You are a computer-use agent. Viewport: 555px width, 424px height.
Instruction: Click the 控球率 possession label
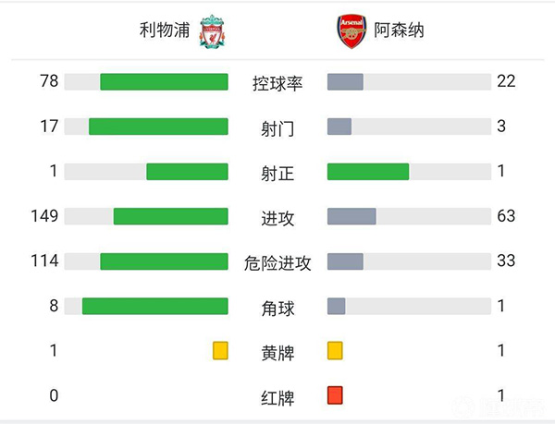pyautogui.click(x=277, y=83)
